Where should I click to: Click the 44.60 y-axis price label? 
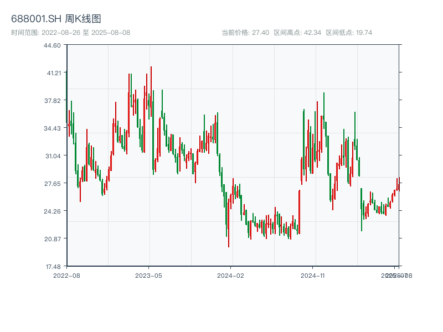click(52, 45)
